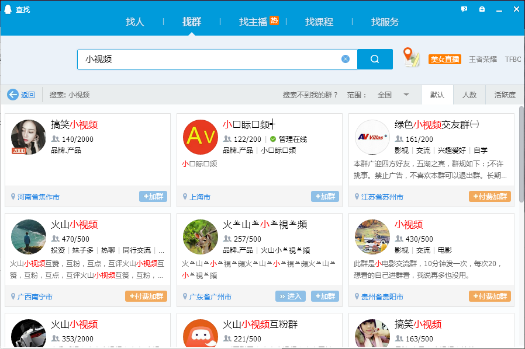Click the location pin icon beside 贵州省贵阳市
525x349 pixels.
coord(357,296)
